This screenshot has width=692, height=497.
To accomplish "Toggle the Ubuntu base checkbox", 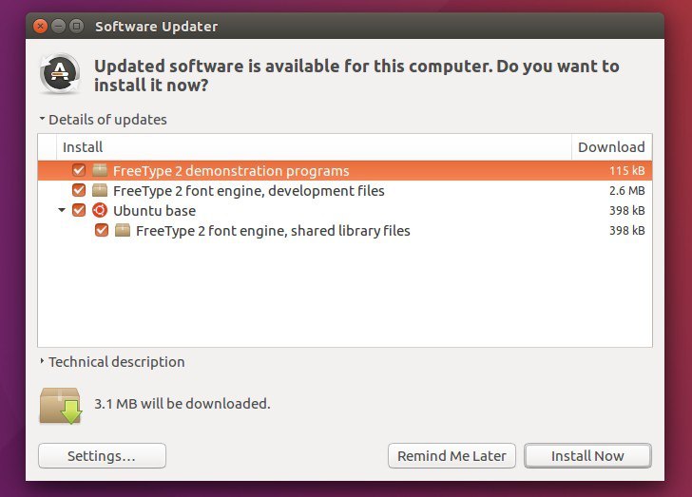I will point(79,211).
